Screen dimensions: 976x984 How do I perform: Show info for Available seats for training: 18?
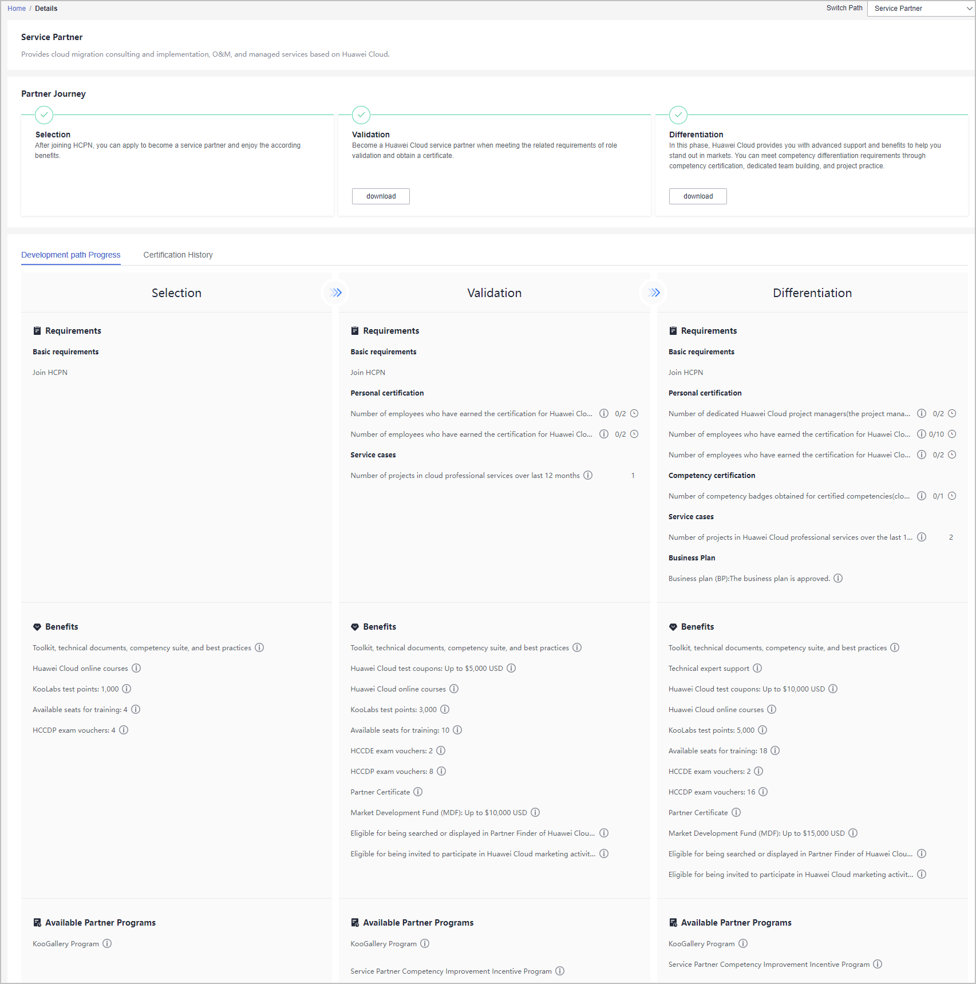(775, 750)
